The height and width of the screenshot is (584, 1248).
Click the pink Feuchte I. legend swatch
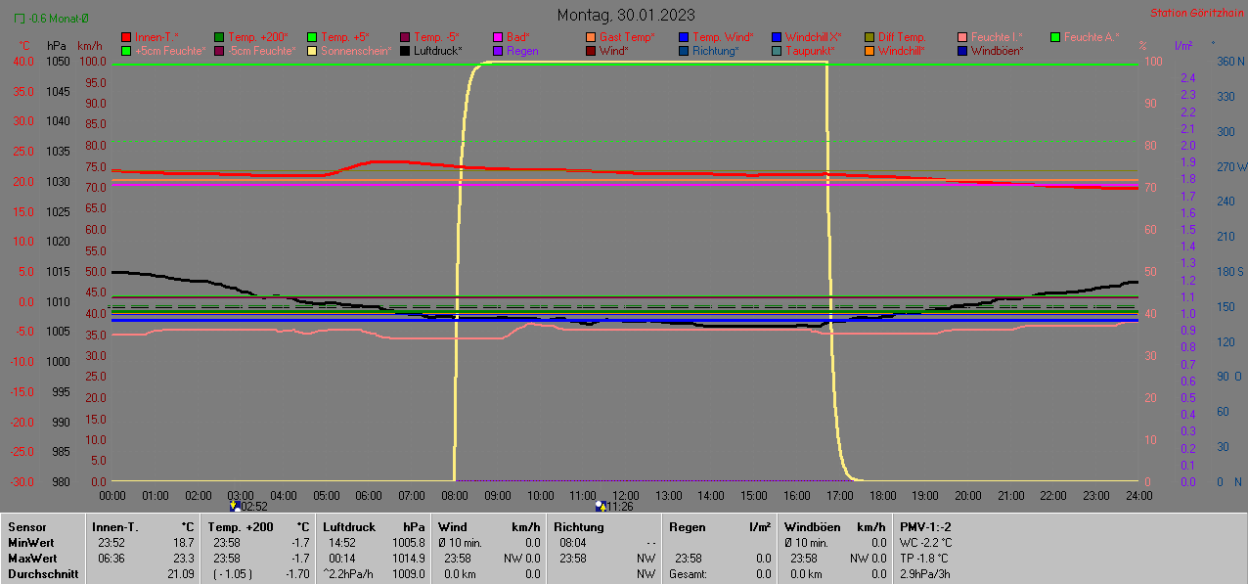click(962, 37)
